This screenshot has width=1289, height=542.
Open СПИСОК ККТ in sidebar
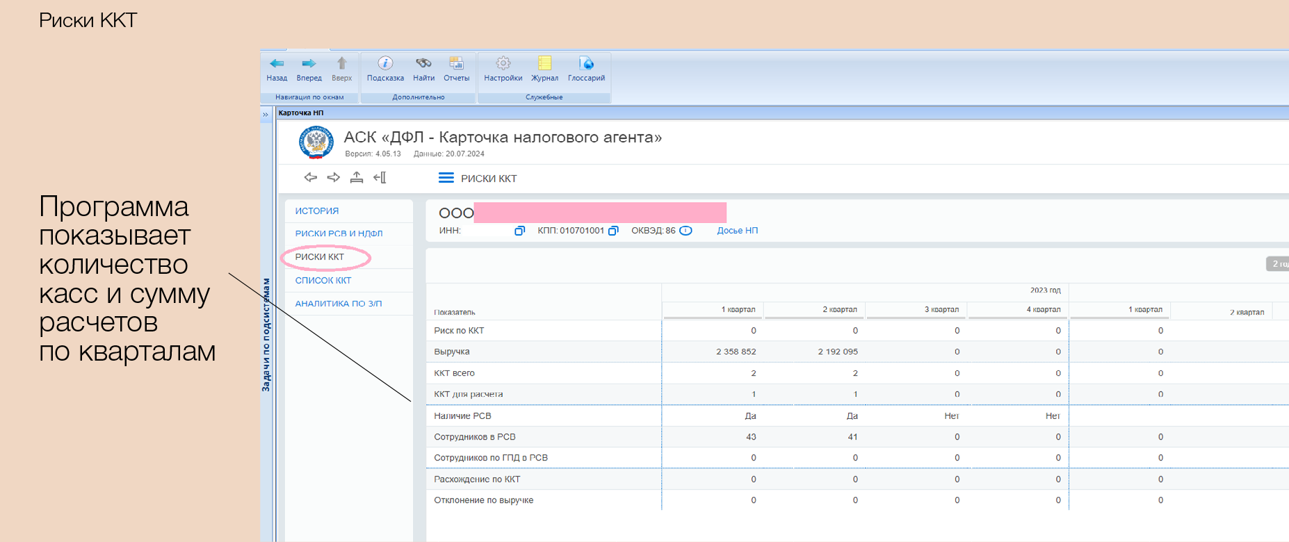[323, 281]
